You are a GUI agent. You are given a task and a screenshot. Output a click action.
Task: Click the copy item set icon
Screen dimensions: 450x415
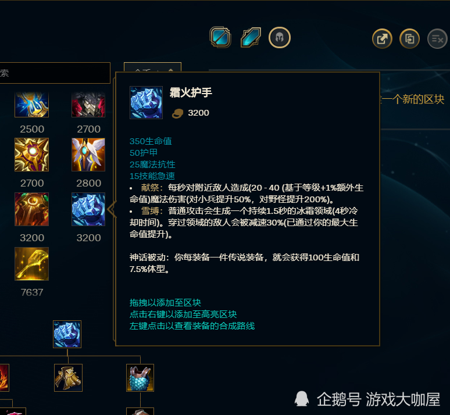tap(409, 38)
